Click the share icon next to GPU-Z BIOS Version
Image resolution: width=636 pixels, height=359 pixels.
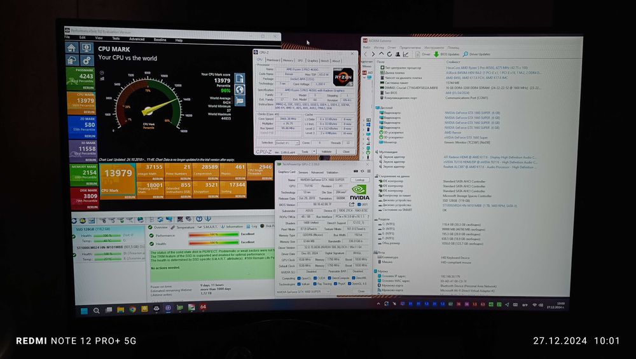pos(352,205)
